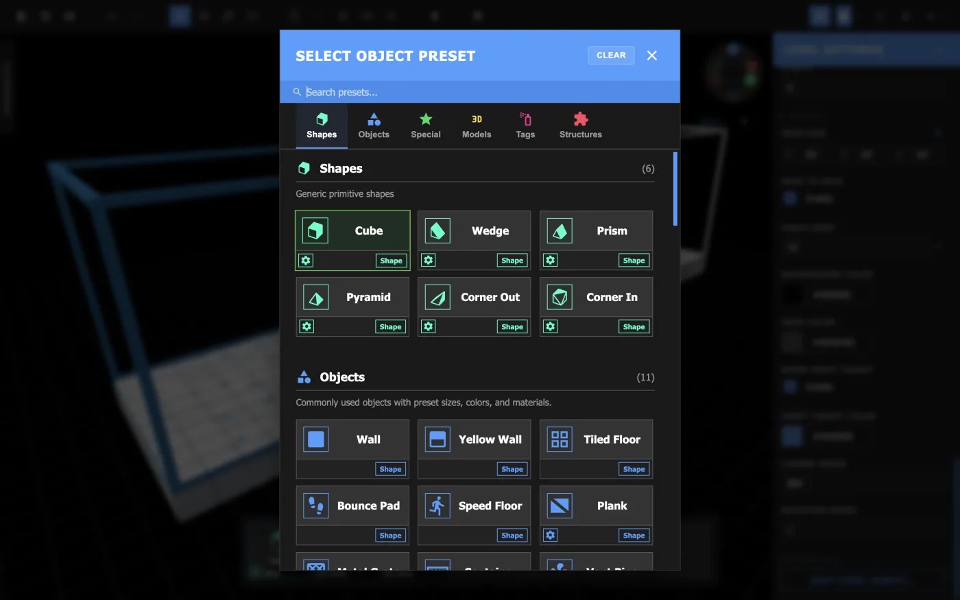Open the 3D Models tab
The width and height of the screenshot is (960, 600).
click(477, 126)
